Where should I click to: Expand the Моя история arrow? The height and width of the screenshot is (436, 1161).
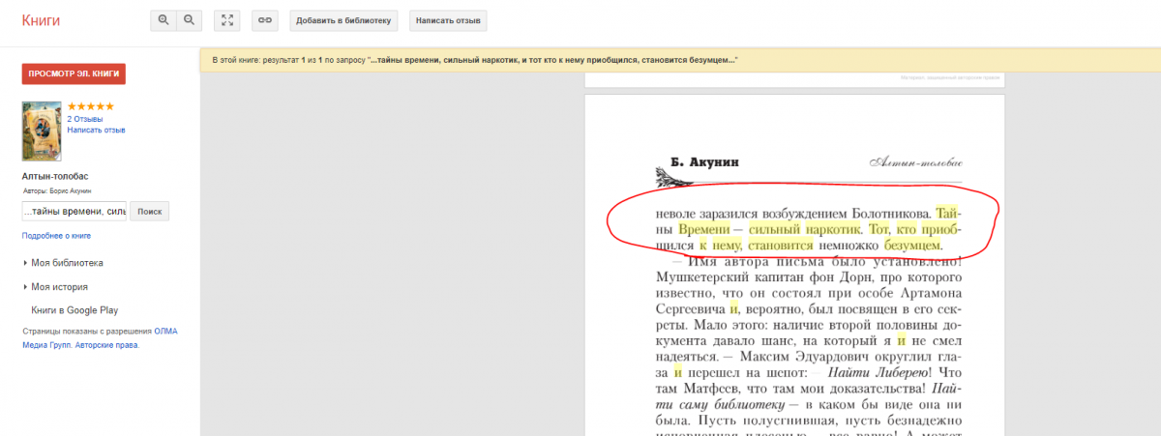point(24,287)
